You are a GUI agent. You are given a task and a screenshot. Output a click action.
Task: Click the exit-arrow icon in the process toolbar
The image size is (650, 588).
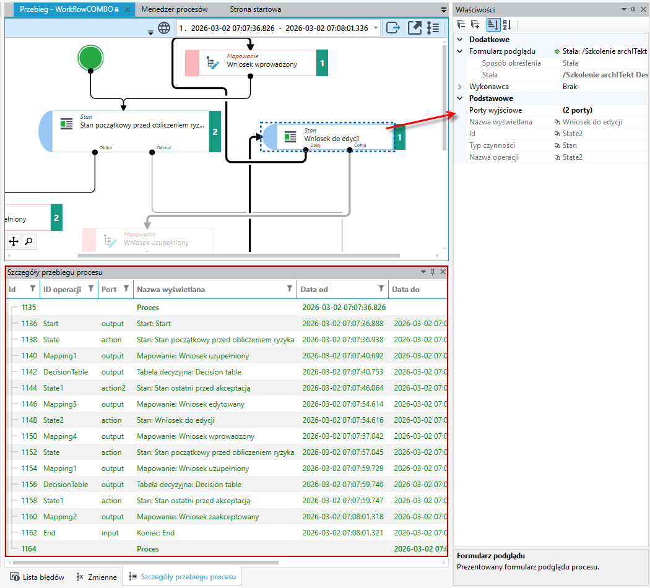[x=393, y=28]
